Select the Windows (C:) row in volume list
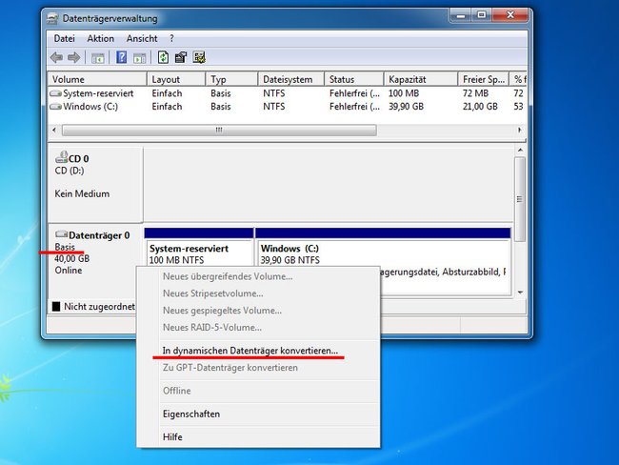Screen dimensions: 619x465 (288, 107)
